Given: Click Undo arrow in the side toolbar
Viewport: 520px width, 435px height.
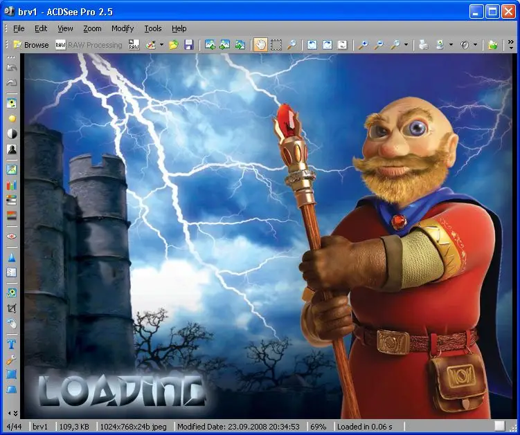Looking at the screenshot, I should tap(12, 68).
